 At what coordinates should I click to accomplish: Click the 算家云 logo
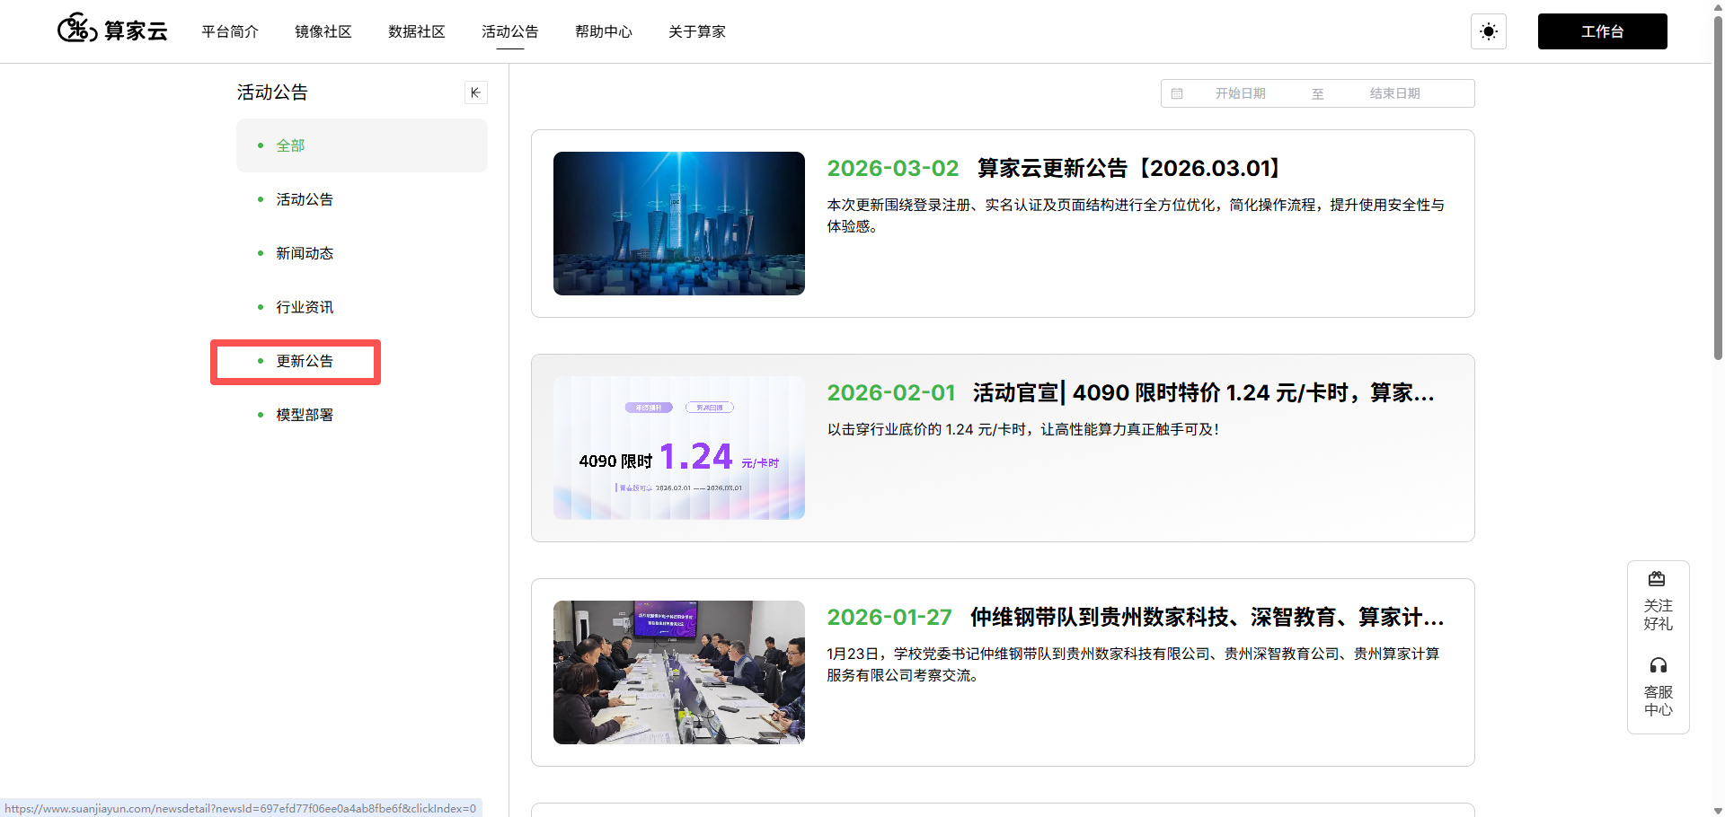click(112, 30)
